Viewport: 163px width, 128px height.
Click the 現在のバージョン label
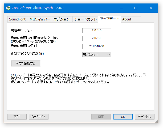coord(21,30)
